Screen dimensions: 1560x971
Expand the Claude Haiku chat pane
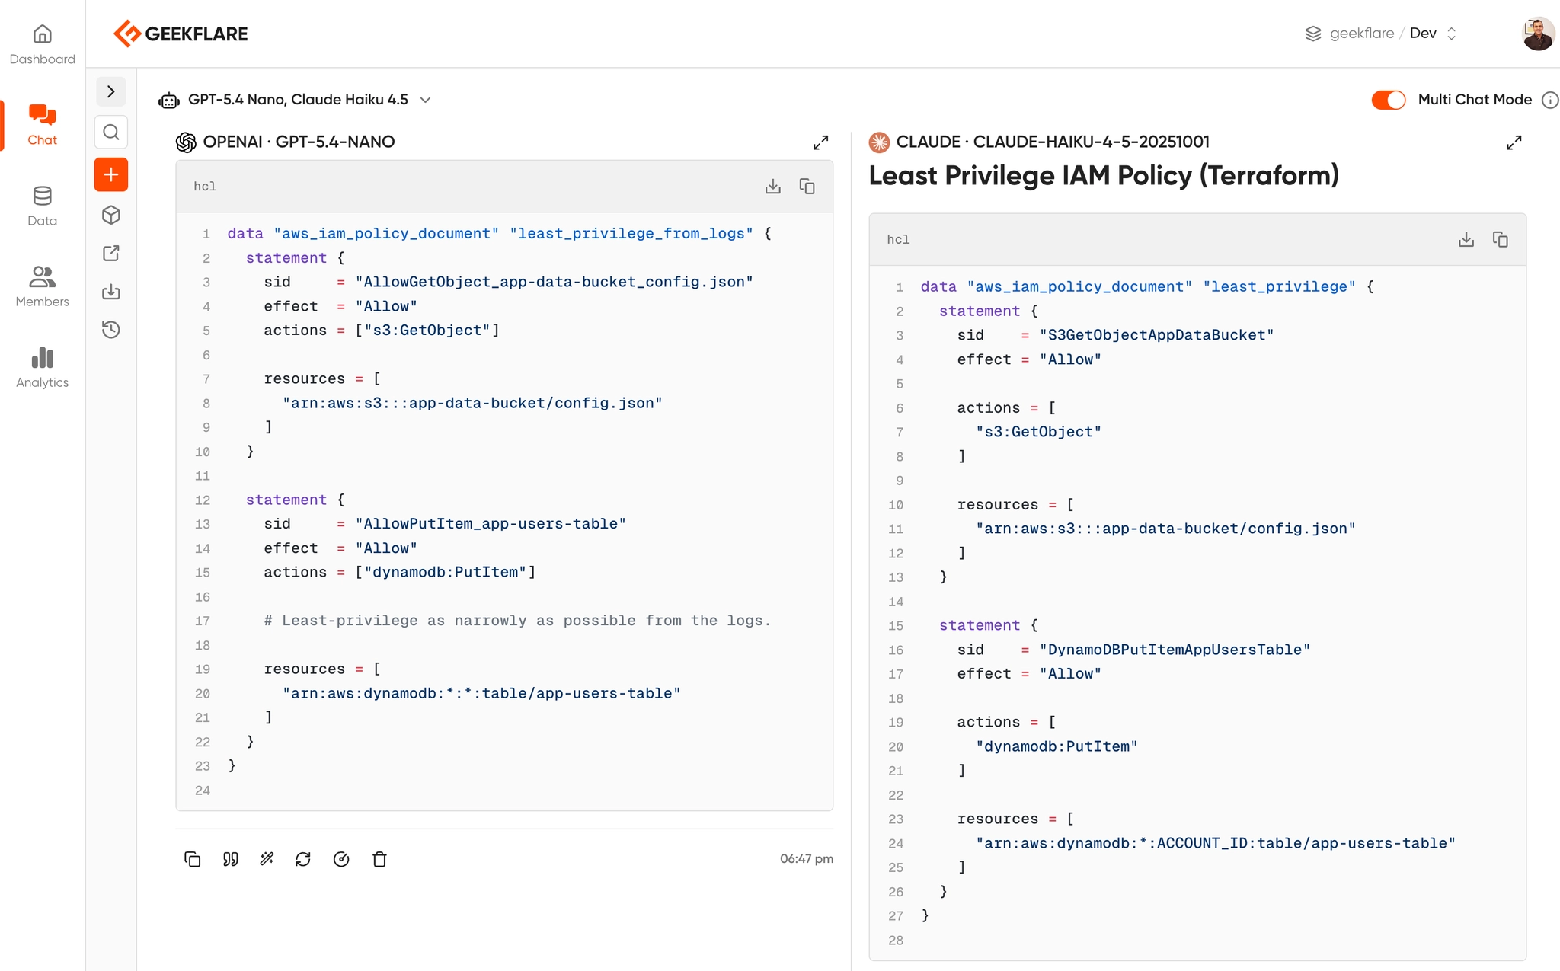1514,142
